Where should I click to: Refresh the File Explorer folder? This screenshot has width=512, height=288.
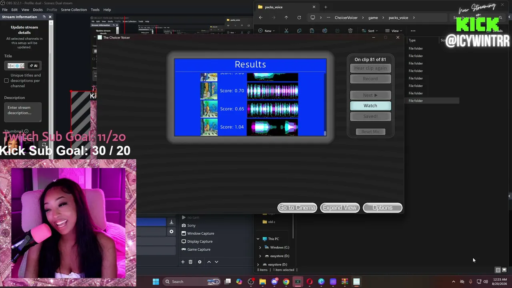tap(299, 18)
